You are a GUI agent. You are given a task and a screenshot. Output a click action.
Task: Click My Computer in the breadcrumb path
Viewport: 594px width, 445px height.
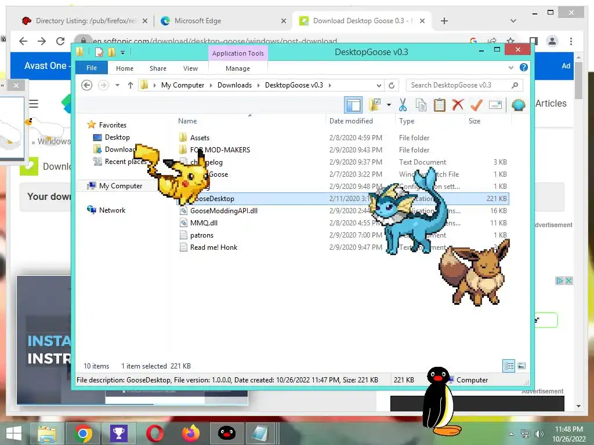click(183, 85)
